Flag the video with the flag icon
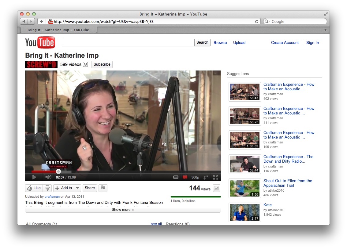The width and height of the screenshot is (347, 249). (x=103, y=188)
